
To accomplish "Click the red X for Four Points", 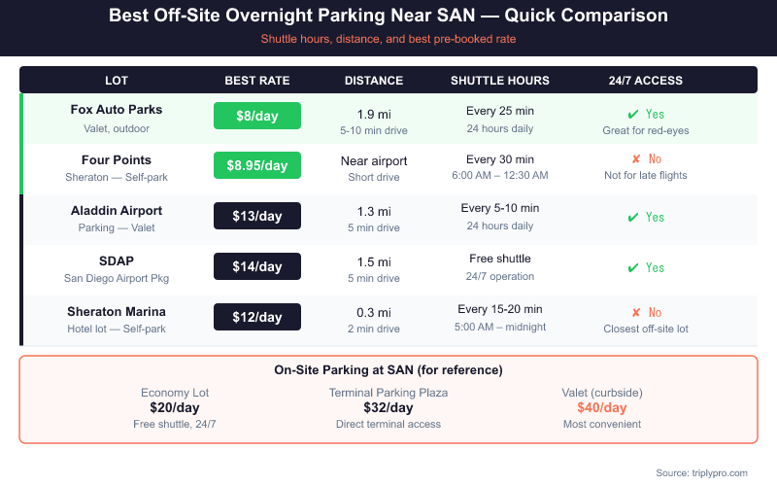I will tap(635, 159).
